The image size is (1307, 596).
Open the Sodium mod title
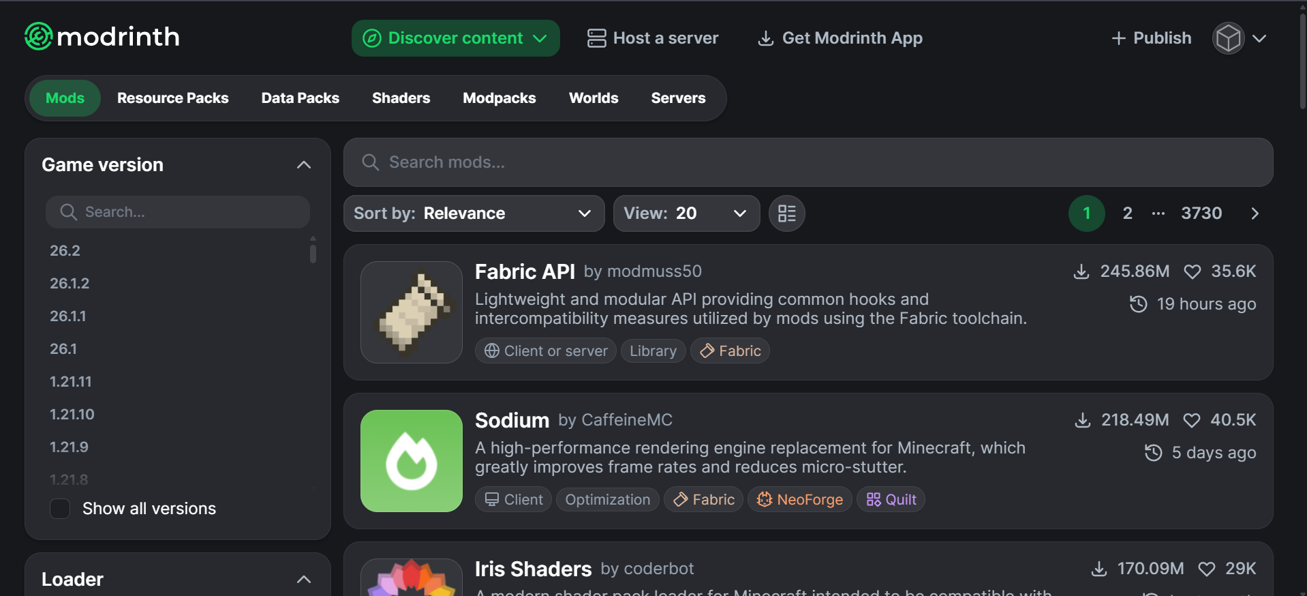tap(512, 420)
